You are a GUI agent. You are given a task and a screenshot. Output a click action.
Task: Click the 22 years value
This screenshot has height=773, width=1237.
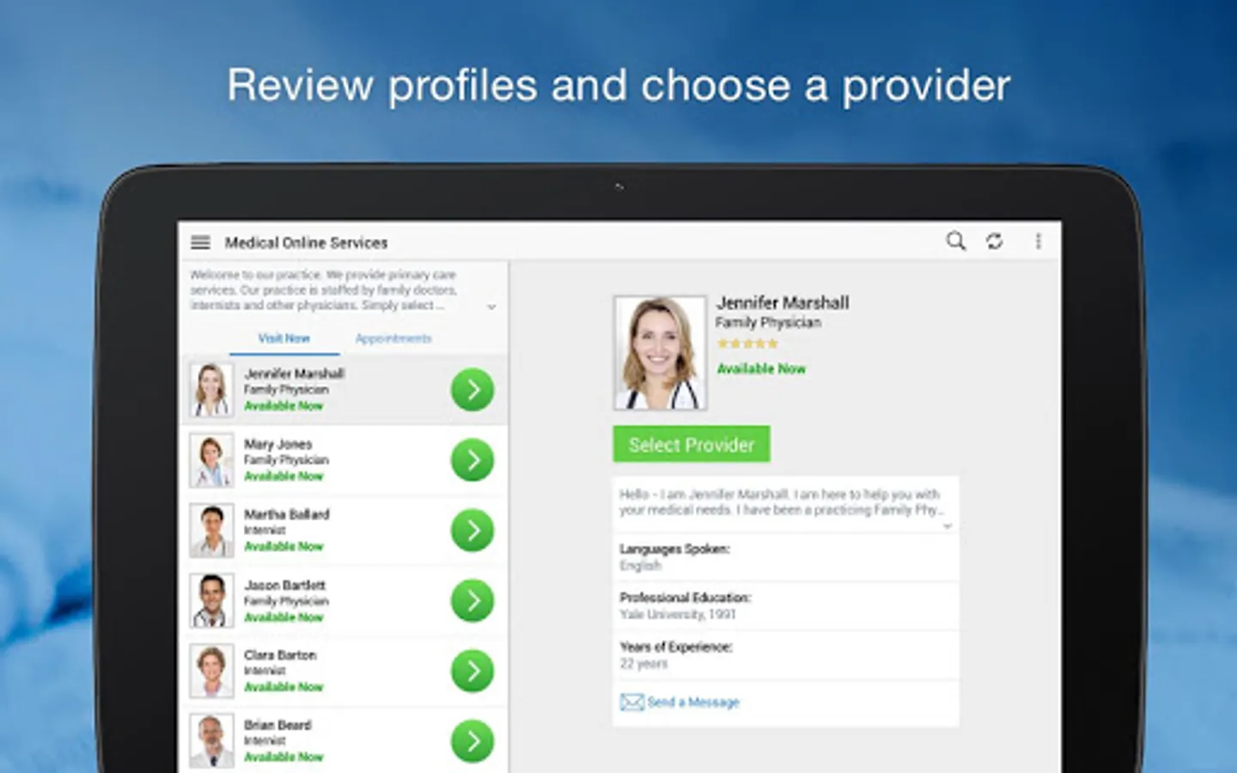click(x=643, y=664)
